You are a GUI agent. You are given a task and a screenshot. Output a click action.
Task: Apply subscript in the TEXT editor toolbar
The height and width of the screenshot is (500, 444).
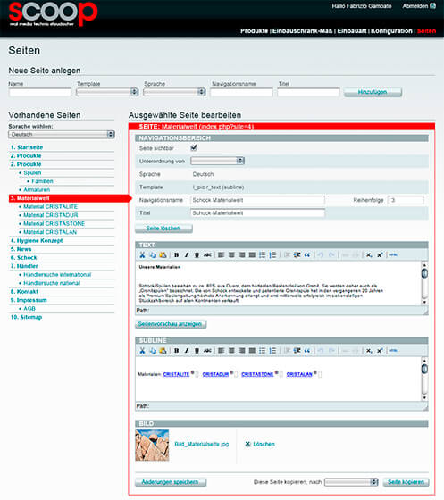(369, 255)
